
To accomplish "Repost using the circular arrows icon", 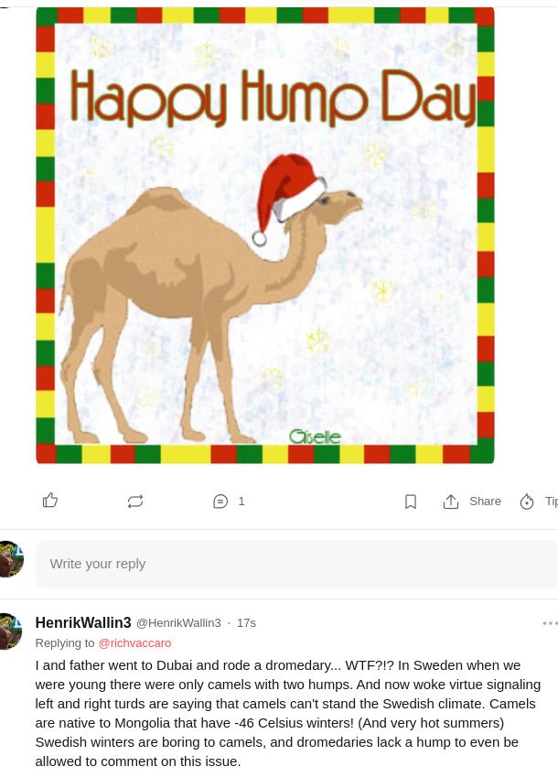I will (135, 502).
